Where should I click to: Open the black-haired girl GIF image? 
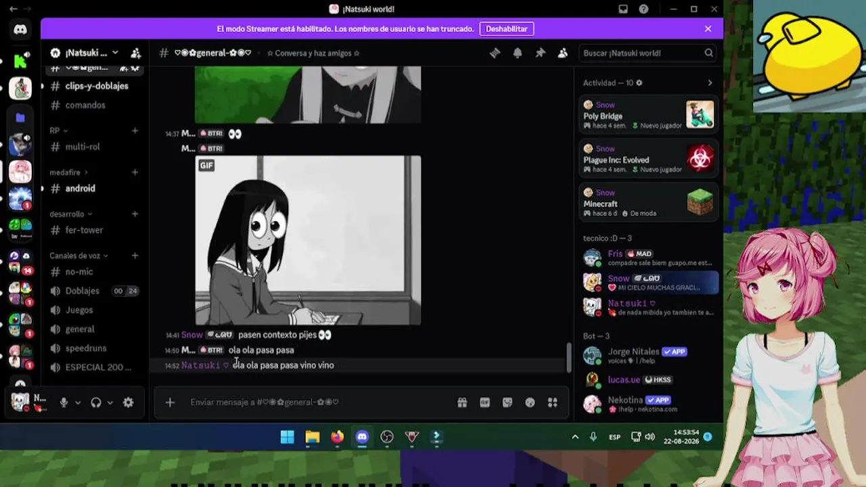(x=308, y=240)
